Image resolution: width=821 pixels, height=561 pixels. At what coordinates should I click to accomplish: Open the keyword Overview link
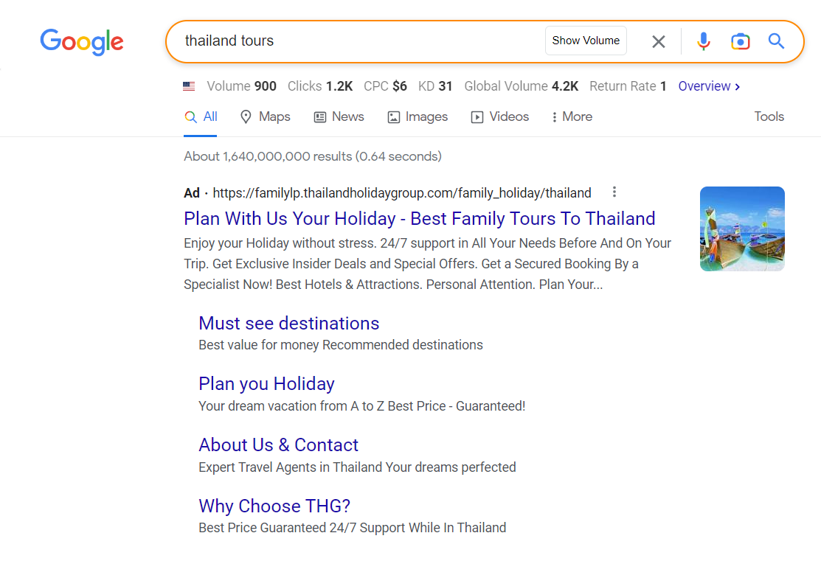coord(709,86)
